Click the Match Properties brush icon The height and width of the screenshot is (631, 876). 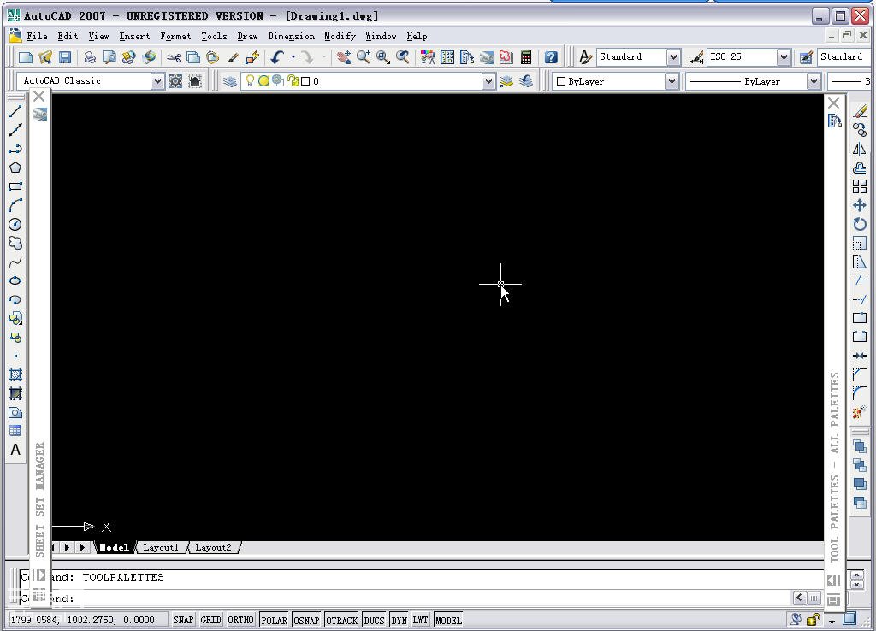(x=233, y=57)
